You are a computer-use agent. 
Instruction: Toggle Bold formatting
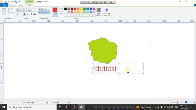pyautogui.click(x=24, y=14)
